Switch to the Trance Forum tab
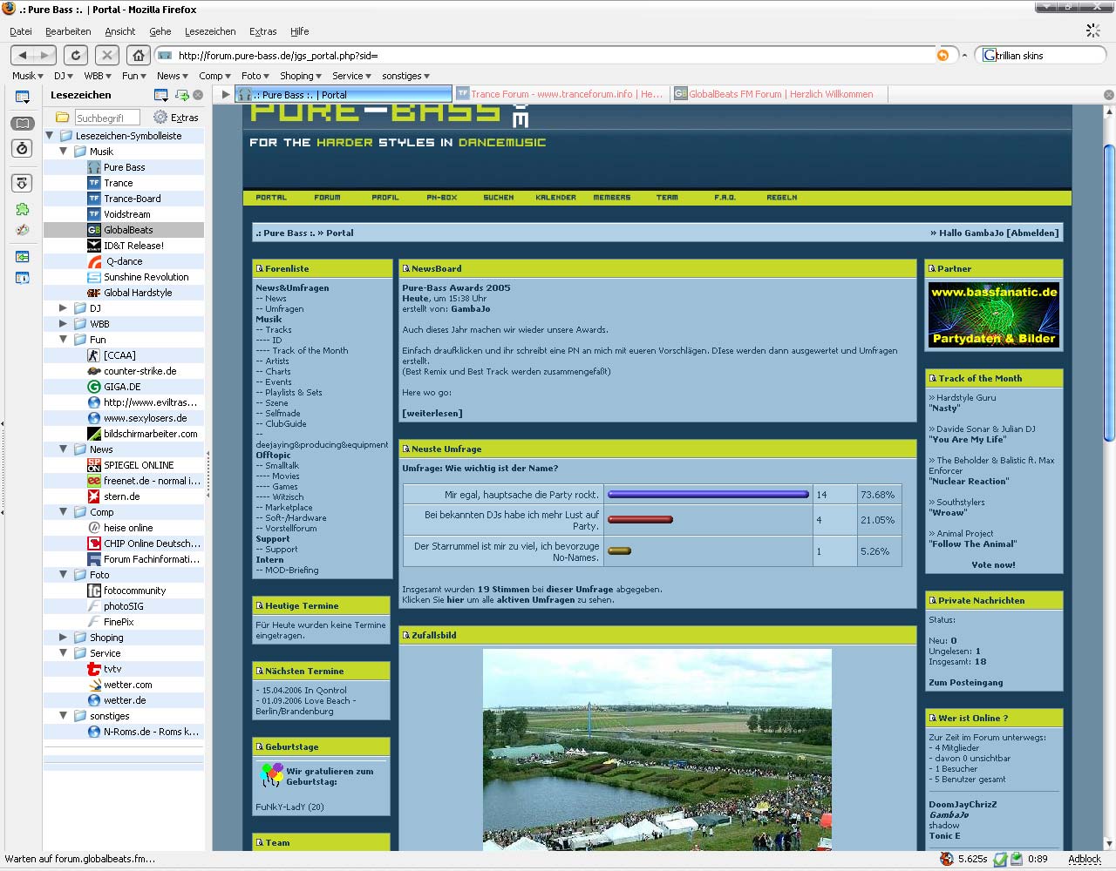The width and height of the screenshot is (1116, 871). tap(561, 94)
